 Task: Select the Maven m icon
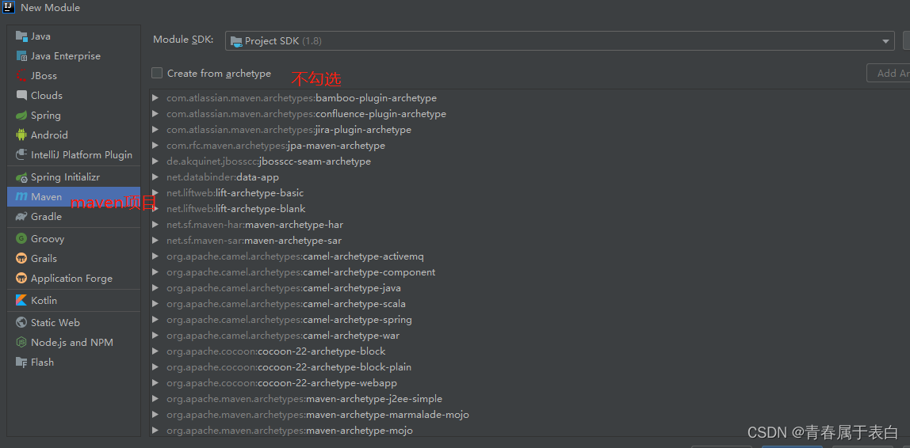[21, 197]
